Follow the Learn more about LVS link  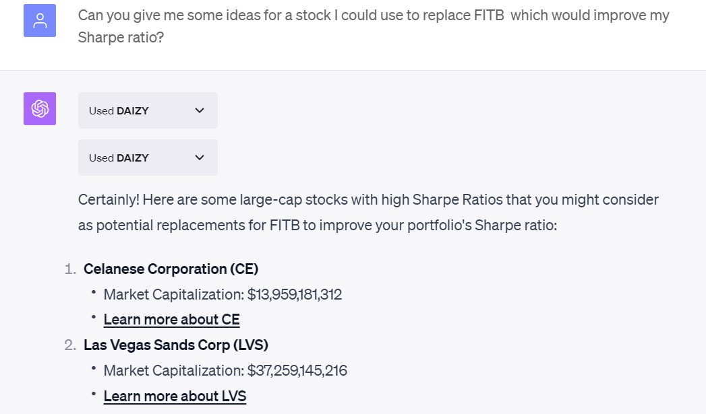coord(175,396)
